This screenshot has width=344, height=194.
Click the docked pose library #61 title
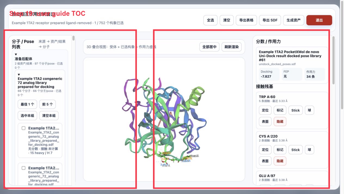point(290,56)
